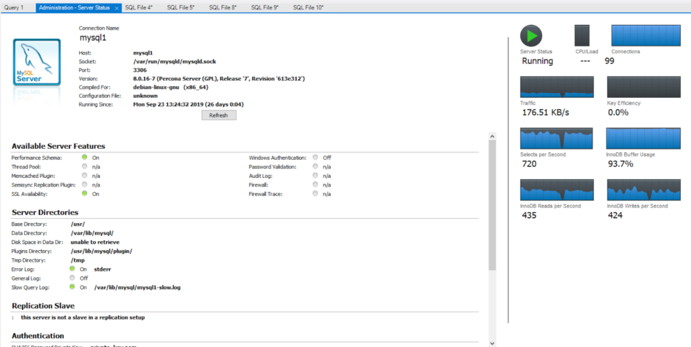Image resolution: width=691 pixels, height=347 pixels.
Task: Click the InnoDB Reads per Second graph
Action: (557, 189)
